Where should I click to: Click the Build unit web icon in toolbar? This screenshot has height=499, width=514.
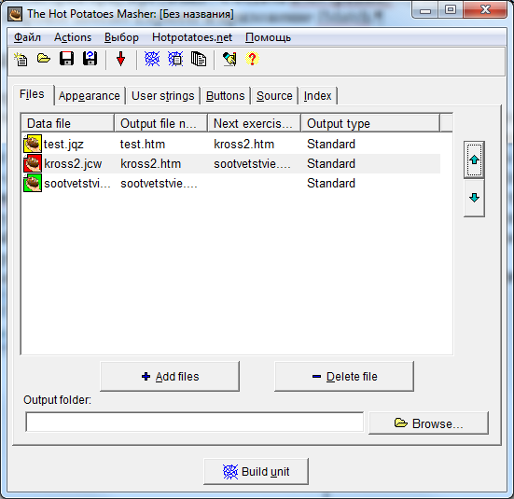152,59
